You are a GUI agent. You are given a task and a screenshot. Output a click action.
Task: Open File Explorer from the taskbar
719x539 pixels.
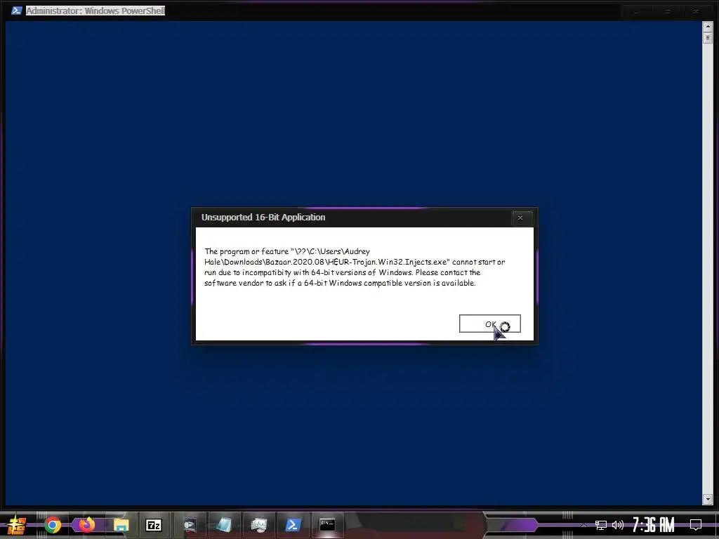click(x=121, y=525)
